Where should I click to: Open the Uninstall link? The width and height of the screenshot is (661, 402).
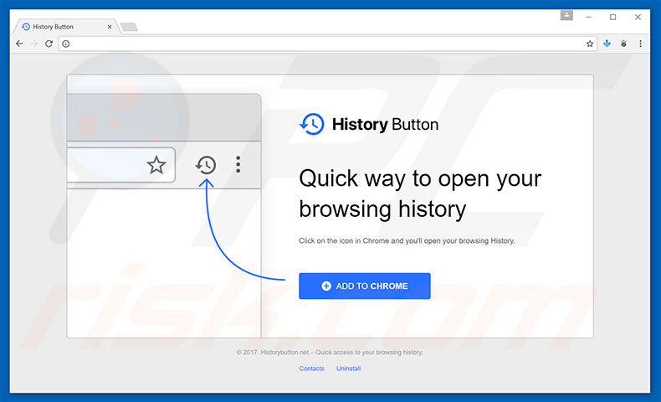348,368
